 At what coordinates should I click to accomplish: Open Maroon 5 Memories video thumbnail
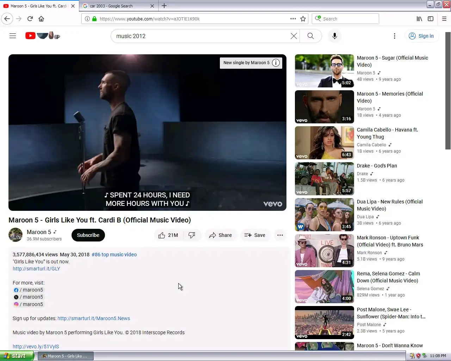[x=325, y=107]
